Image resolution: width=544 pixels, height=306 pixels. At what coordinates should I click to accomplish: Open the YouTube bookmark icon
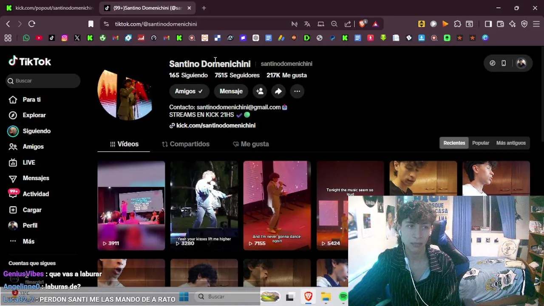39,38
